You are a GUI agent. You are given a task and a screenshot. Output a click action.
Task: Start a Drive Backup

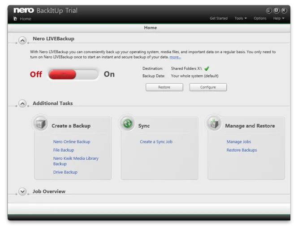point(65,172)
